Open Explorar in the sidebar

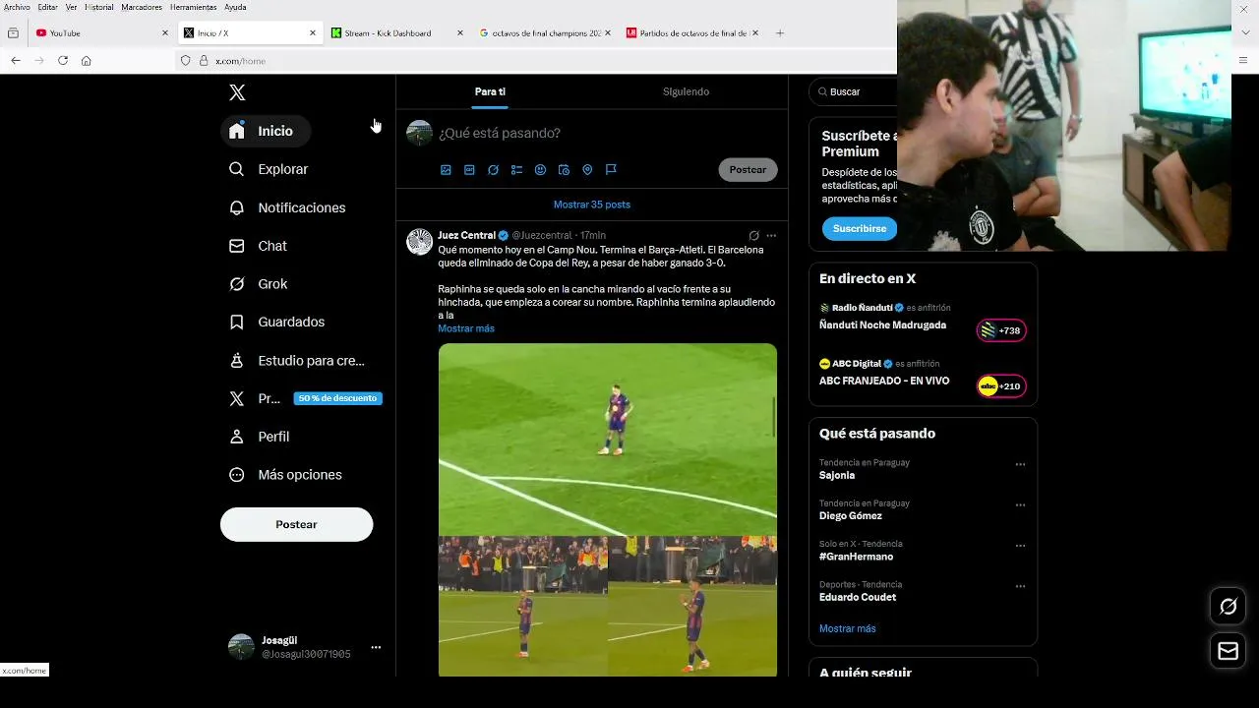click(269, 169)
